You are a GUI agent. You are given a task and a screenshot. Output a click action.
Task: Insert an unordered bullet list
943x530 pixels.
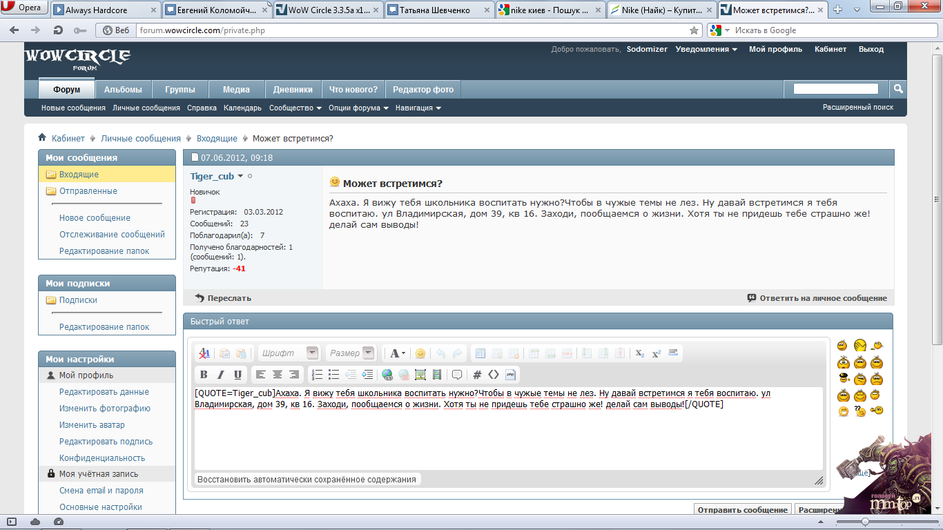coord(334,375)
